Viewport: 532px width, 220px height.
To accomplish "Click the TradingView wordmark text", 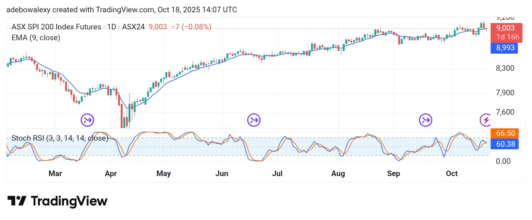I will coord(69,201).
